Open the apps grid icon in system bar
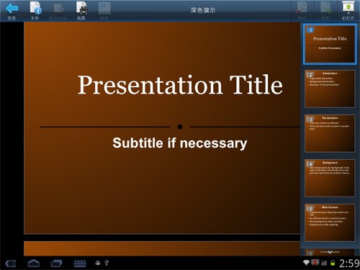360x270 pixels. point(80,264)
